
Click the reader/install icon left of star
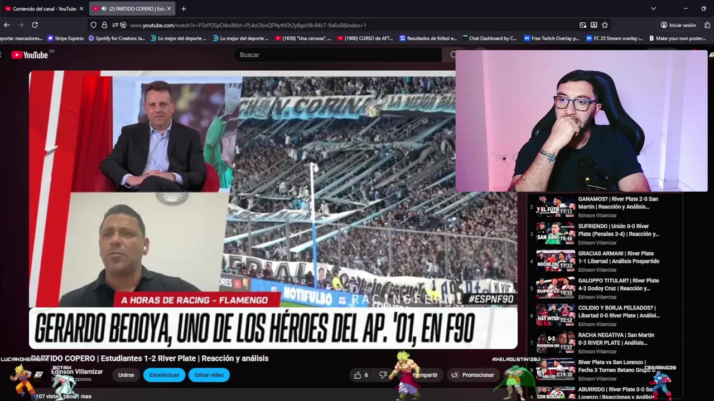point(594,25)
